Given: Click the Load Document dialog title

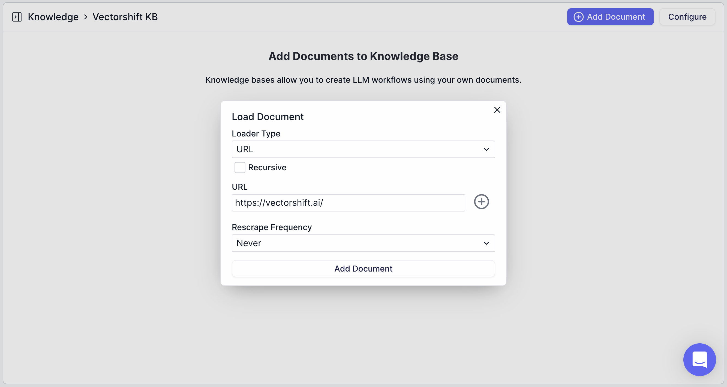Looking at the screenshot, I should point(268,116).
